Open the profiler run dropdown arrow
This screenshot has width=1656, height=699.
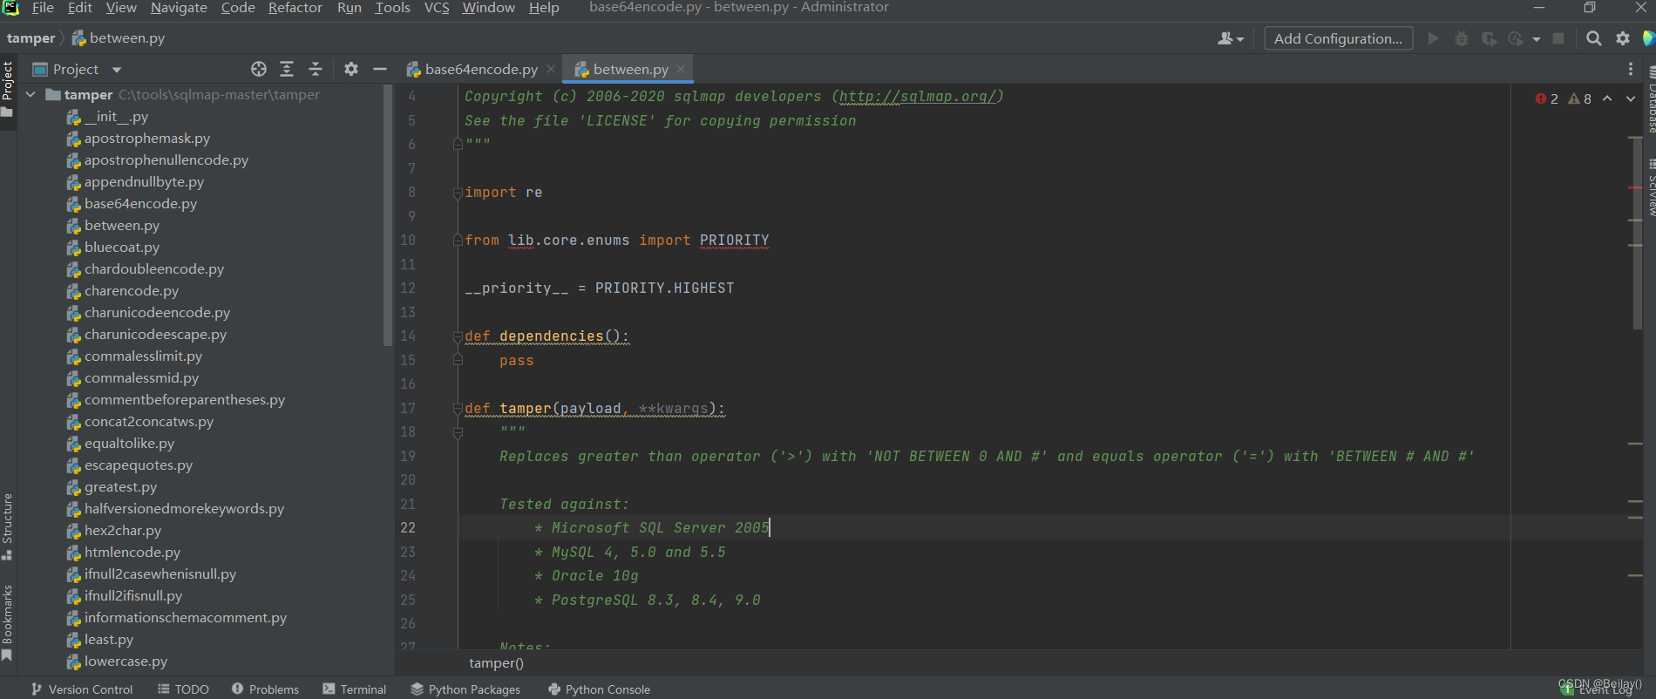[x=1537, y=39]
